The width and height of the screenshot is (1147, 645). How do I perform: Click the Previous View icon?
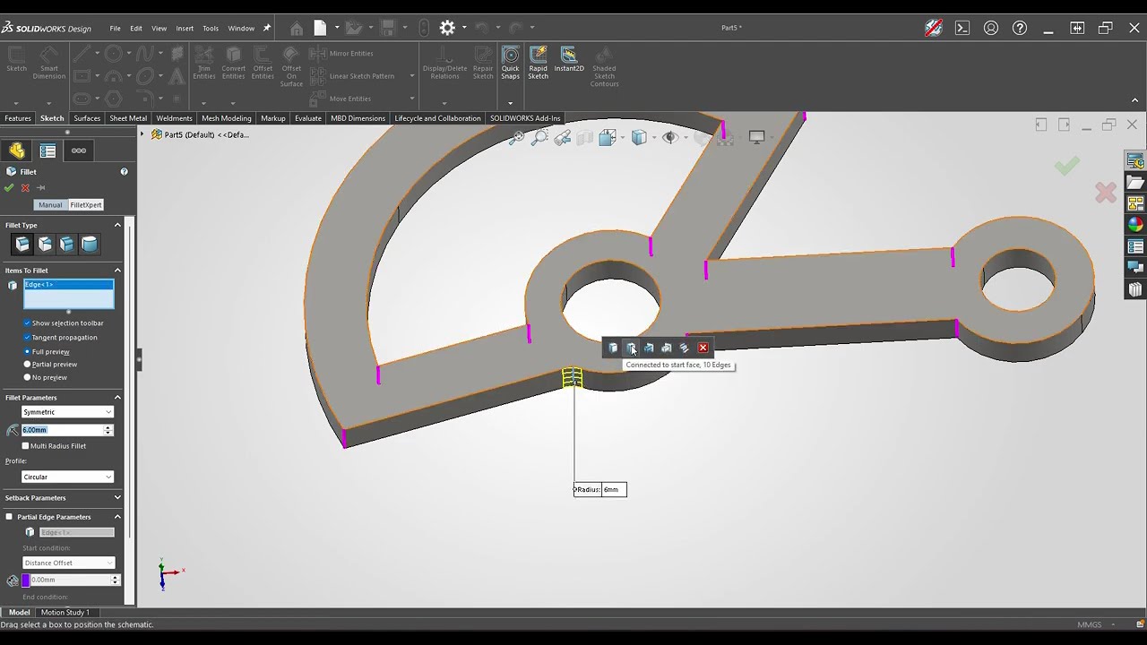coord(563,138)
